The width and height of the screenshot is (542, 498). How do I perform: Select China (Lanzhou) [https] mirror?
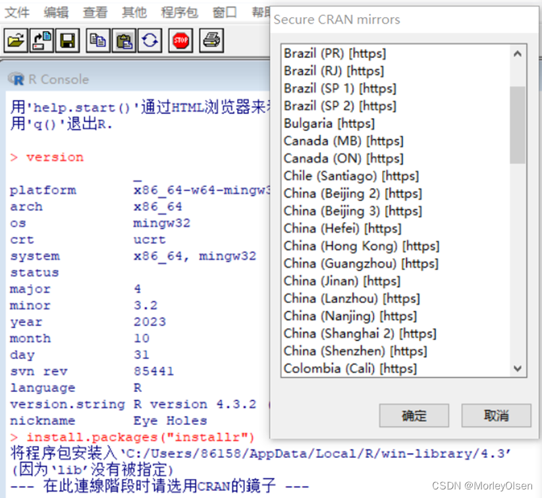click(x=395, y=298)
